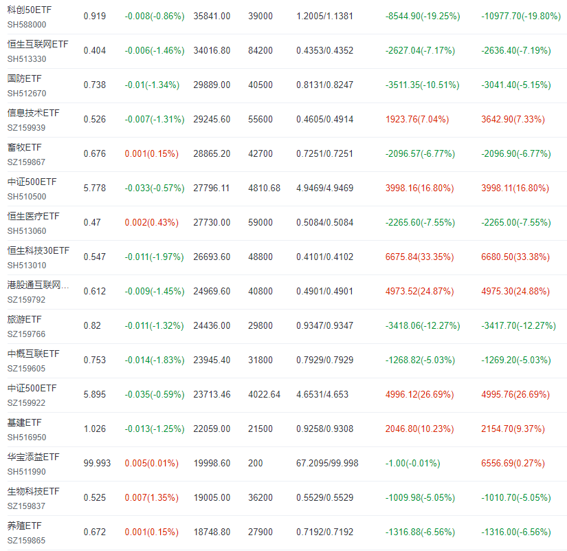Select loss value -1316.00(-6.56%)
Screen dimensions: 567x551
516,532
